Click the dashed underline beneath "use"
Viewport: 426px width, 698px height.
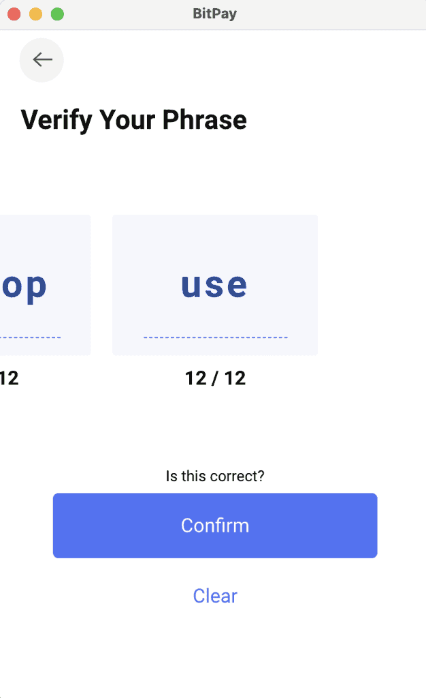coord(215,337)
